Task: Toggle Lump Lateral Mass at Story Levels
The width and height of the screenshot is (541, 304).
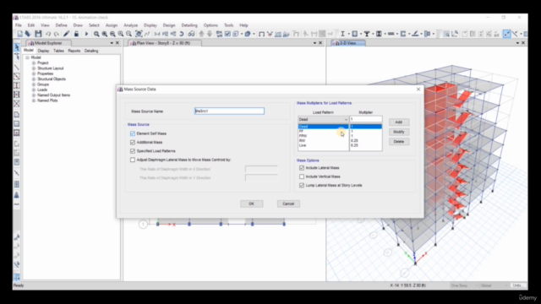Action: click(302, 186)
